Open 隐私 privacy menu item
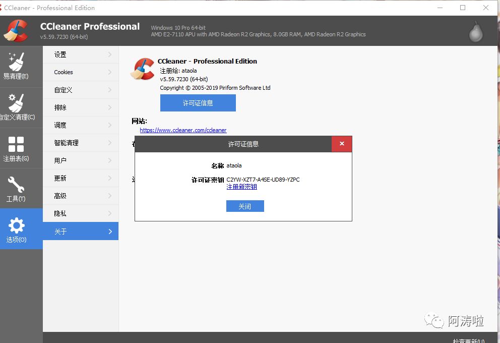This screenshot has width=500, height=343. (81, 213)
